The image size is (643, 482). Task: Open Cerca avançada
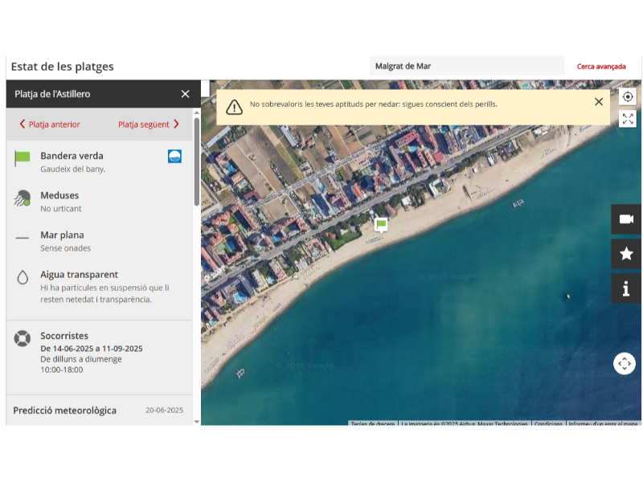[x=601, y=67]
